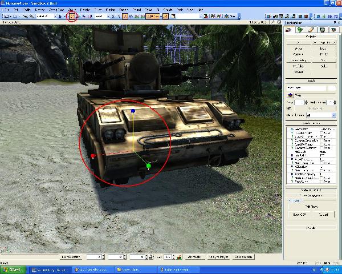
Task: Click the Reload button in RollupBar
Action: pos(323,215)
